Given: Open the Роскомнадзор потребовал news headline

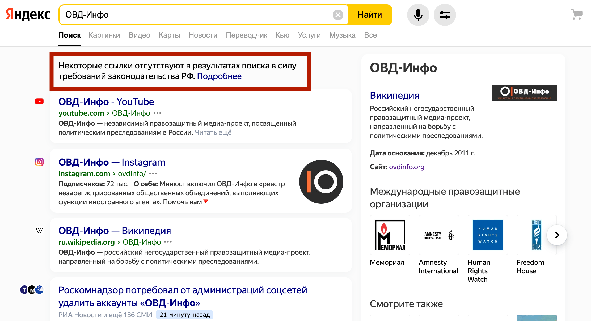Looking at the screenshot, I should click(183, 297).
